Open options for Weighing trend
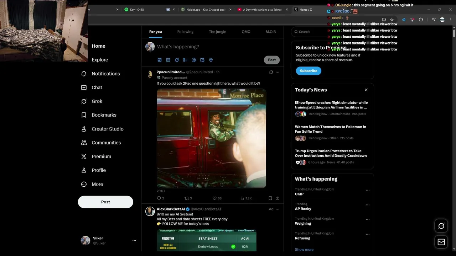 coord(368,220)
